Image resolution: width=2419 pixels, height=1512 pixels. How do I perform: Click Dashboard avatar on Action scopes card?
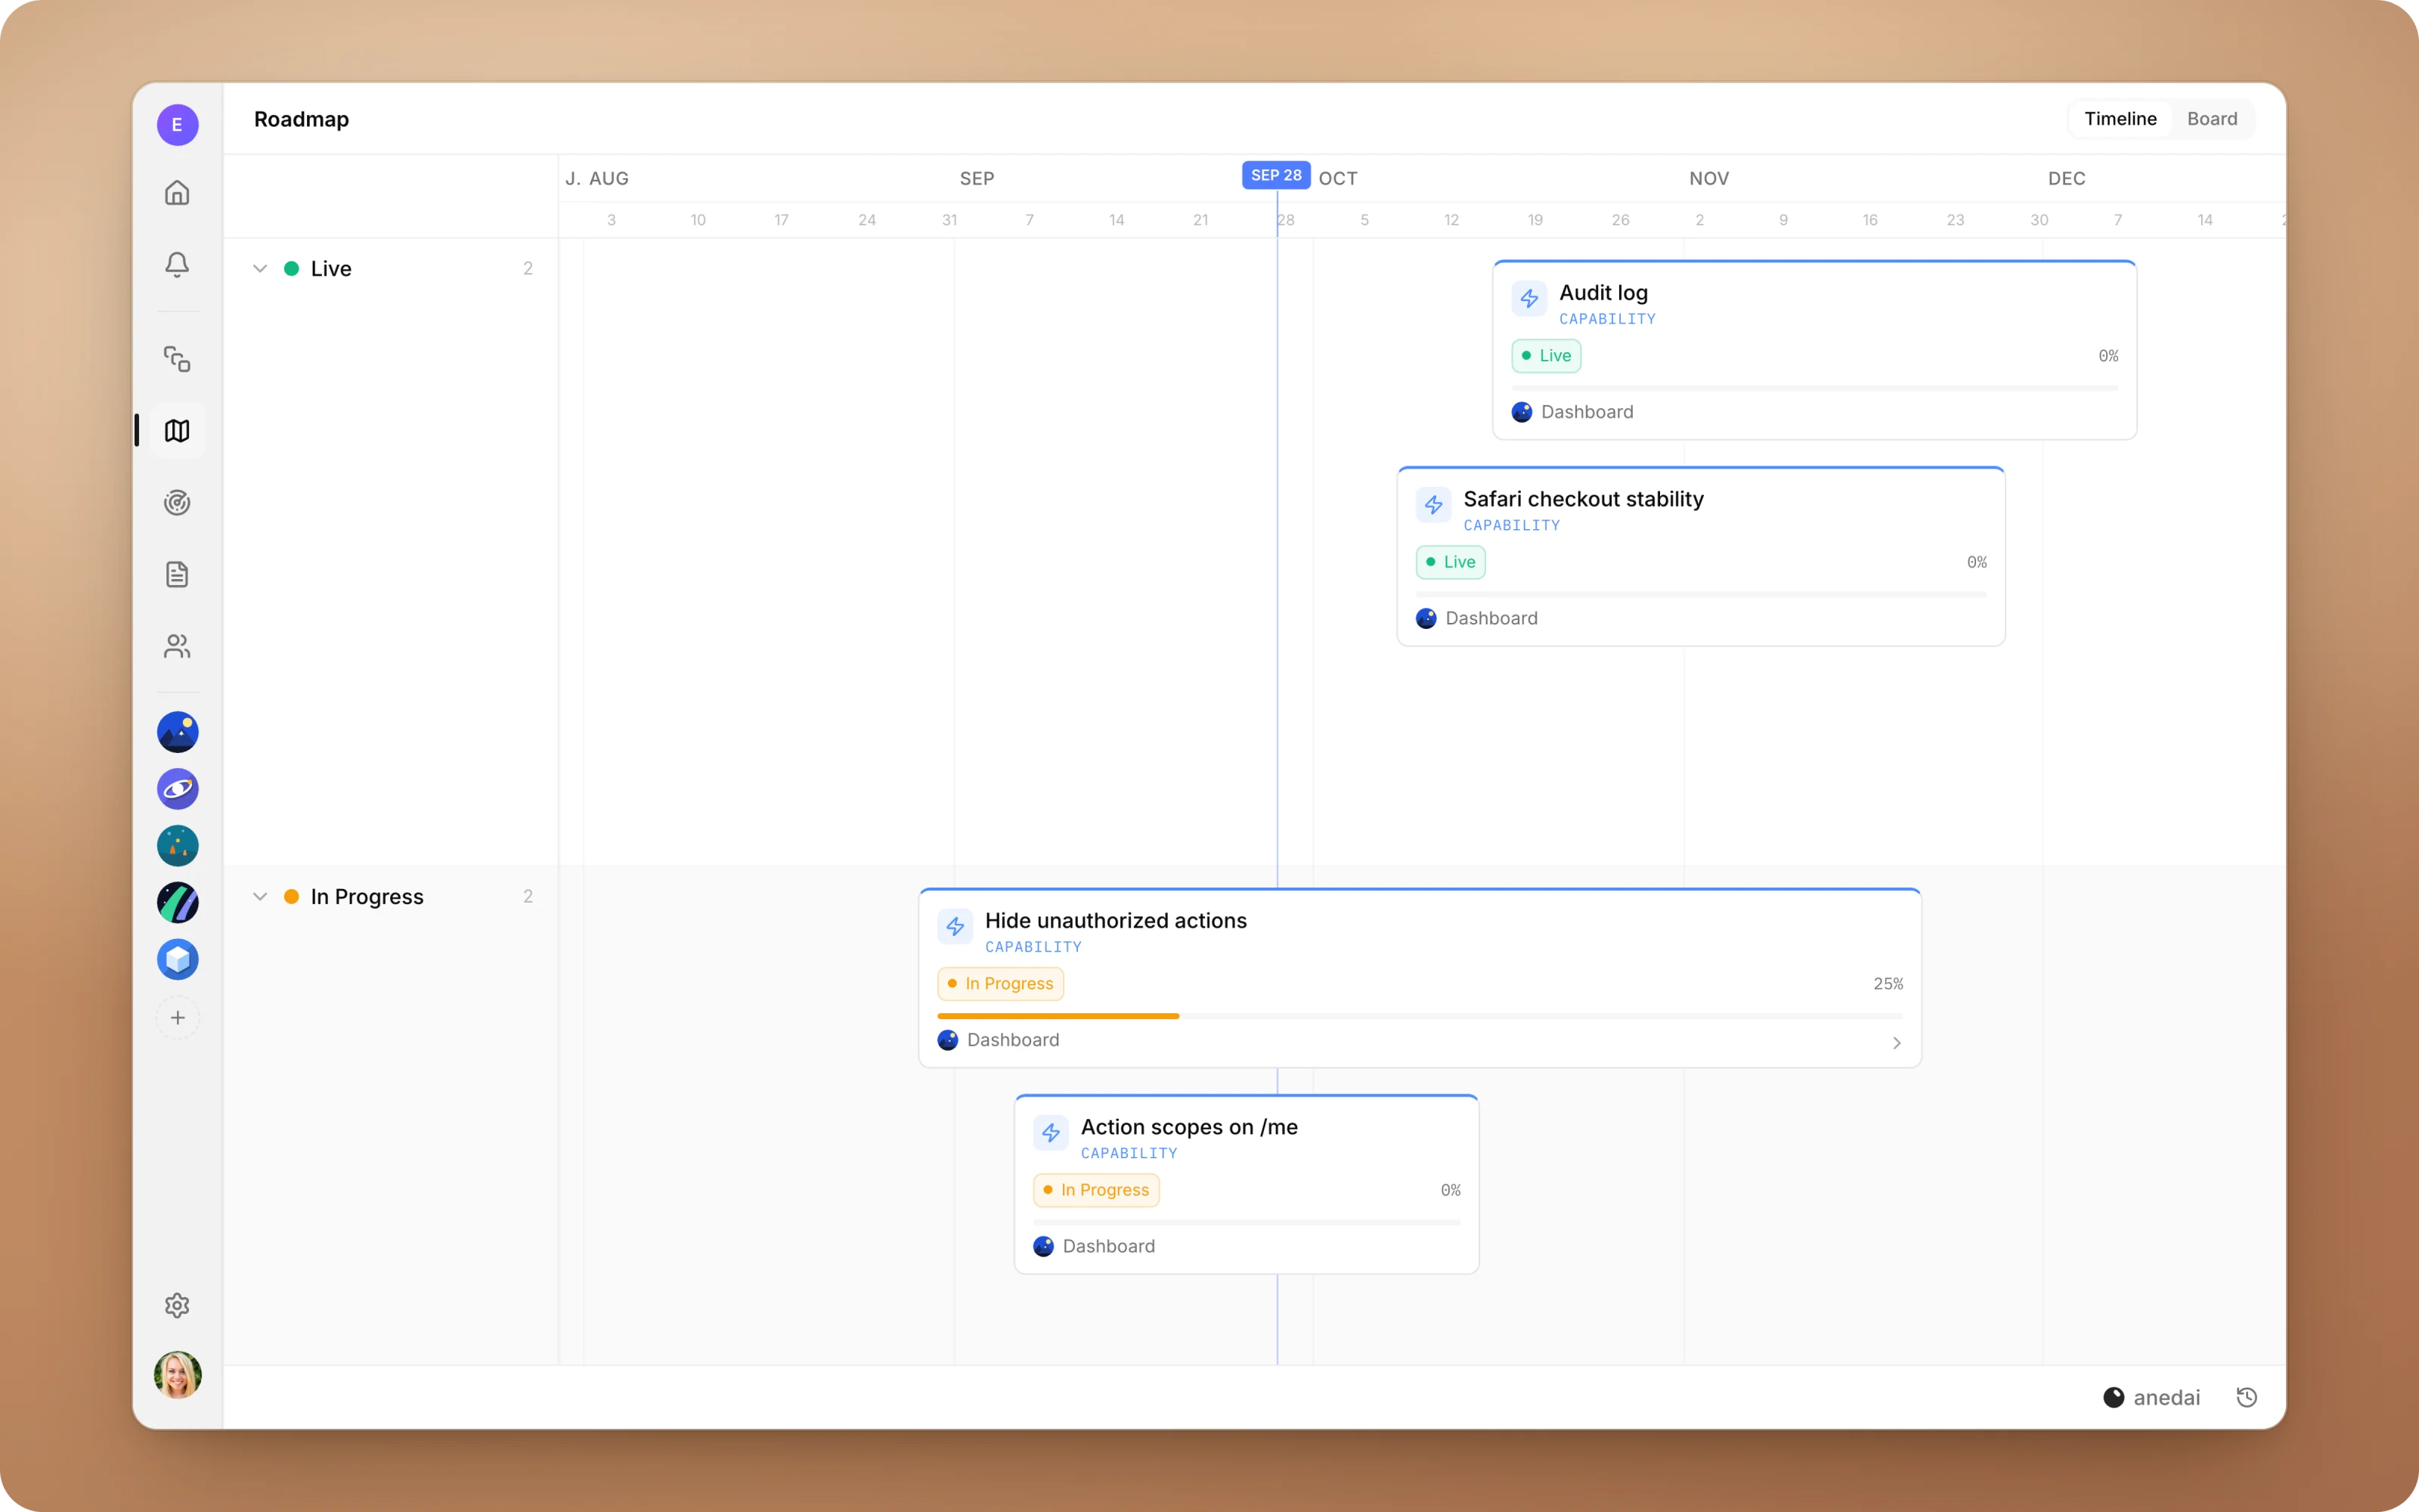(x=1042, y=1246)
